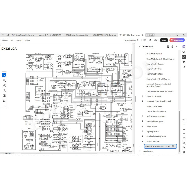Viewport: 187px width, 187px height.
Task: Close the DX225LCA shop manual tab
Action: coord(143,35)
